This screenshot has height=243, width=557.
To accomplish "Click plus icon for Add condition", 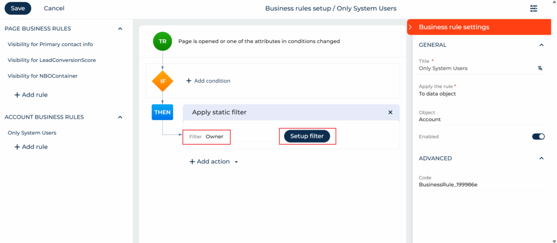I will 189,81.
